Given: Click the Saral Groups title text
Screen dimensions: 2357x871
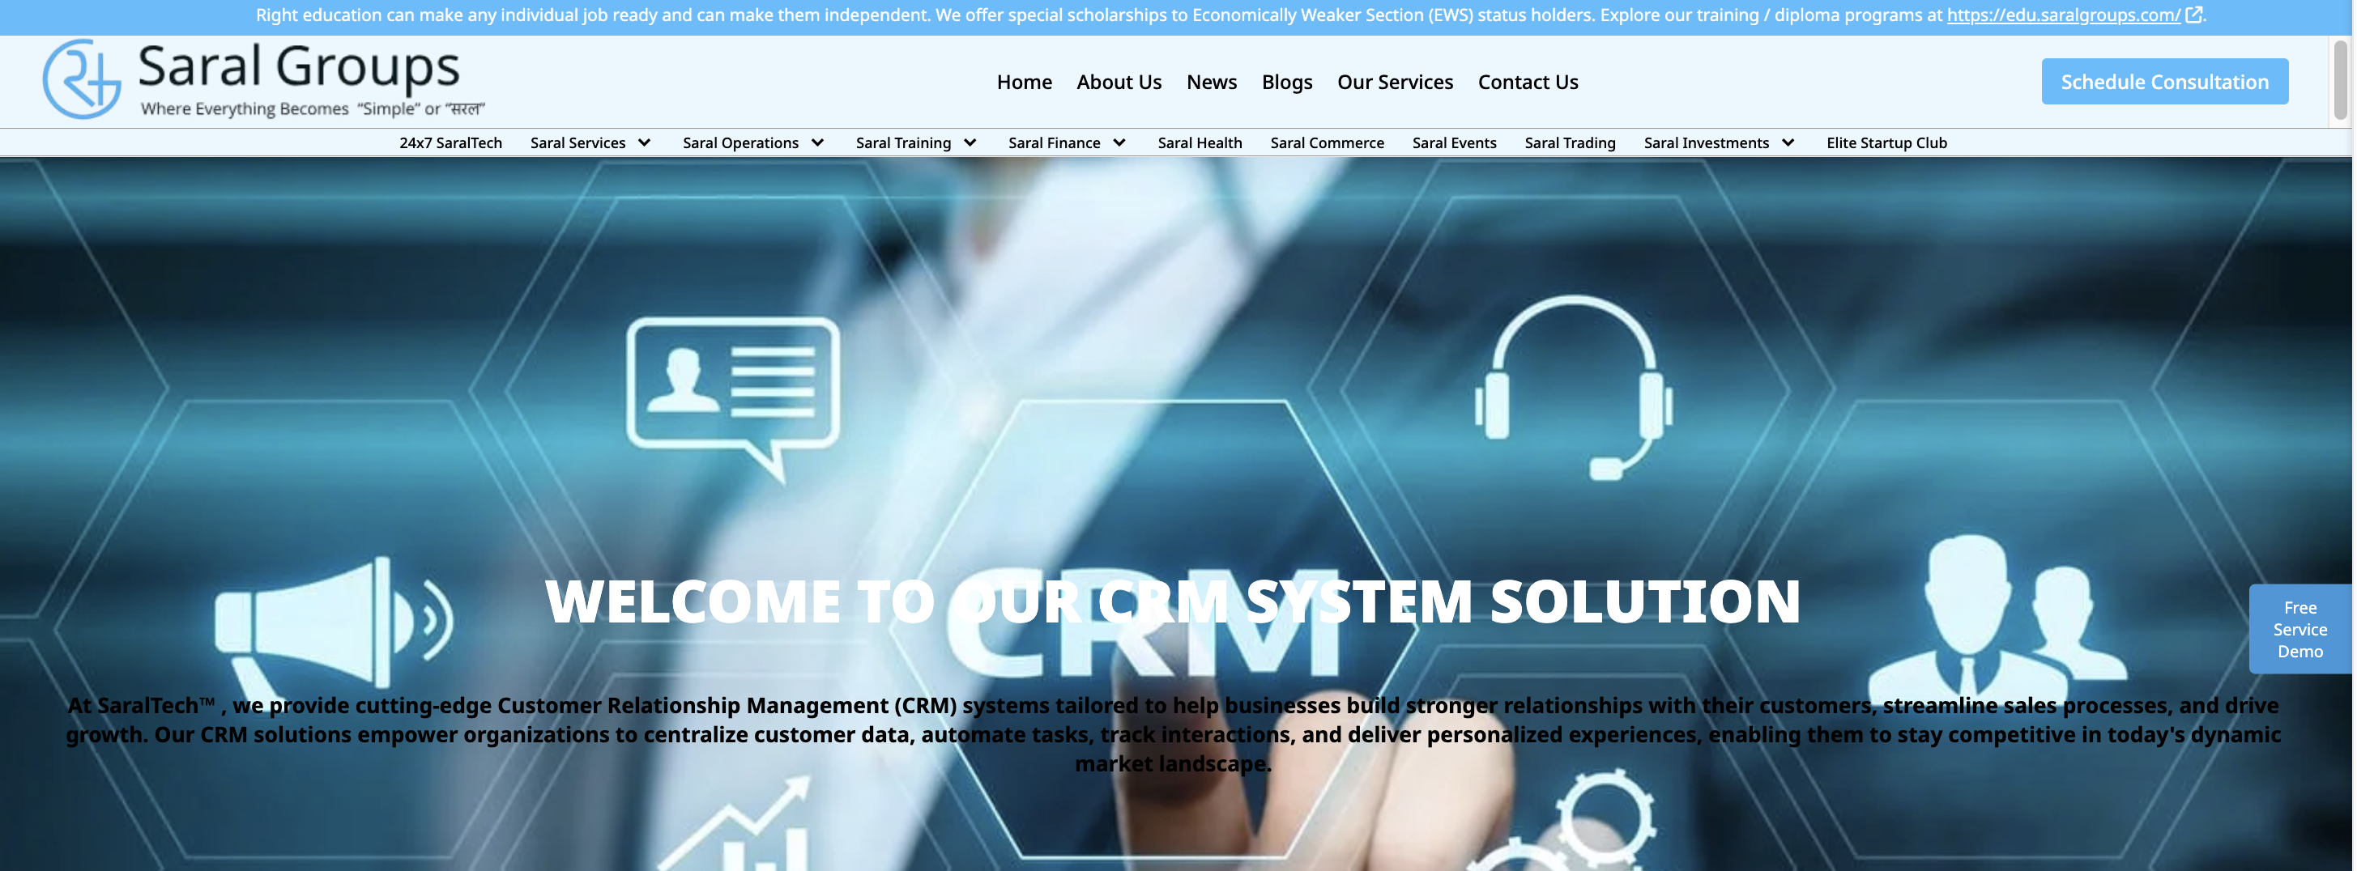Looking at the screenshot, I should tap(298, 68).
